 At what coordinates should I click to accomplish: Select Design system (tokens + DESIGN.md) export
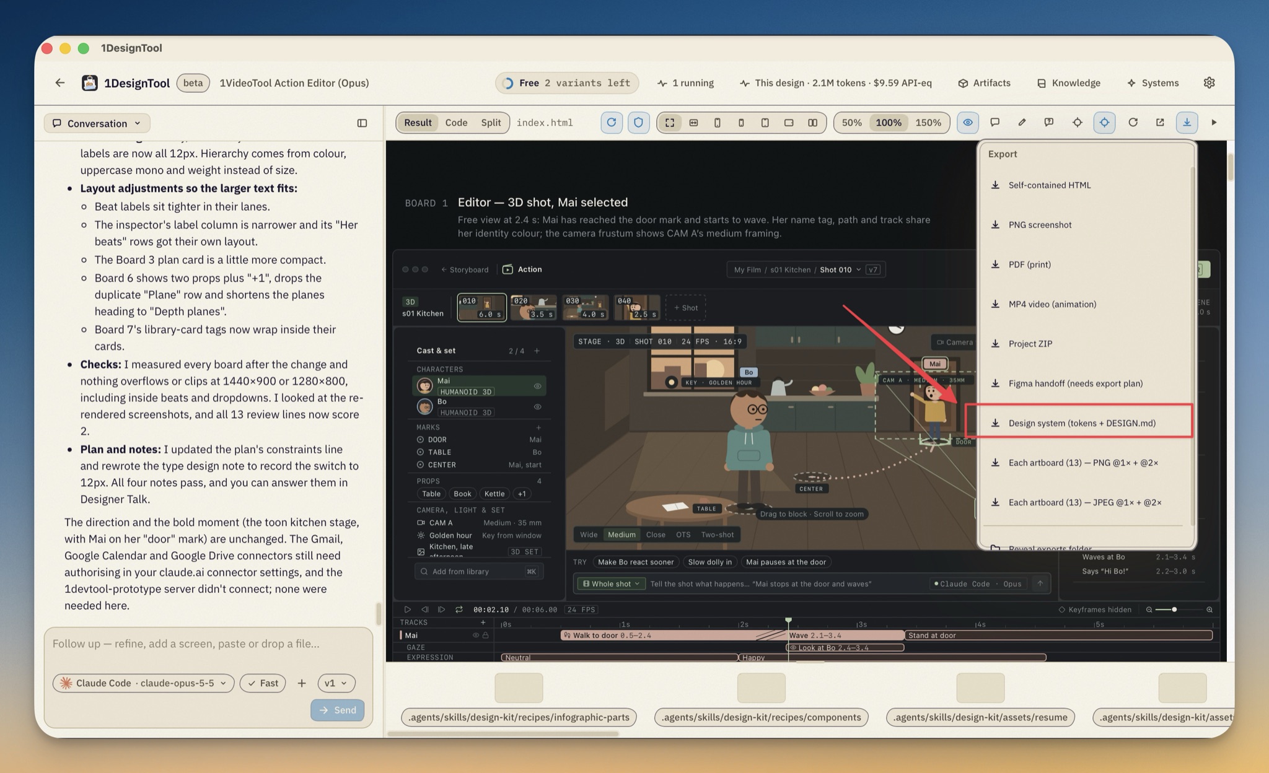tap(1085, 423)
